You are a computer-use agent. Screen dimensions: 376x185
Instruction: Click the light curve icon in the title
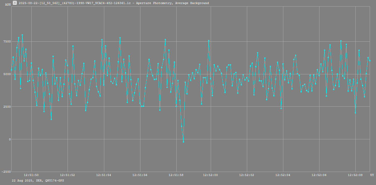tap(15, 3)
